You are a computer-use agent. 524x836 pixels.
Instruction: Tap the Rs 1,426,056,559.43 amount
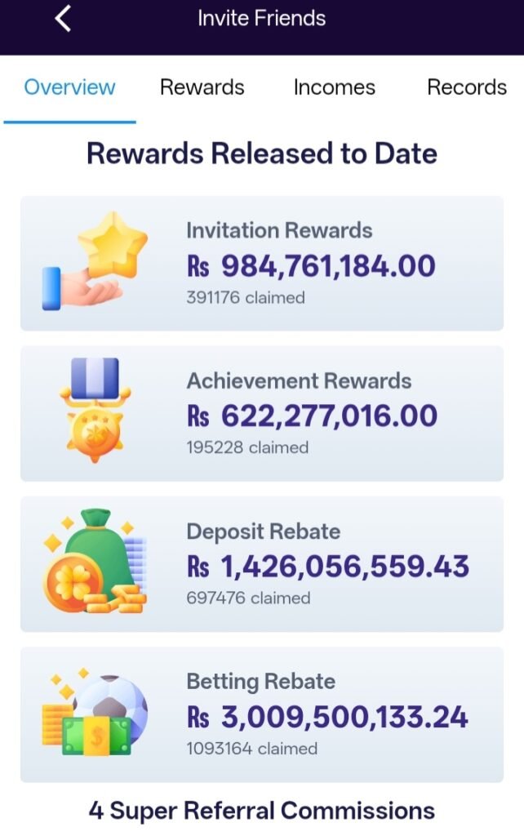tap(328, 566)
